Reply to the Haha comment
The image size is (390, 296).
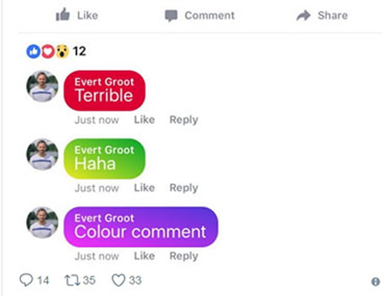(184, 188)
